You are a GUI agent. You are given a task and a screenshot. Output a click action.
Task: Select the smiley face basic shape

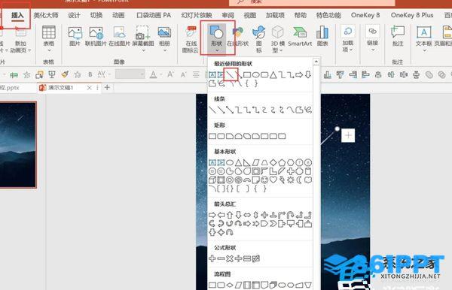264,180
